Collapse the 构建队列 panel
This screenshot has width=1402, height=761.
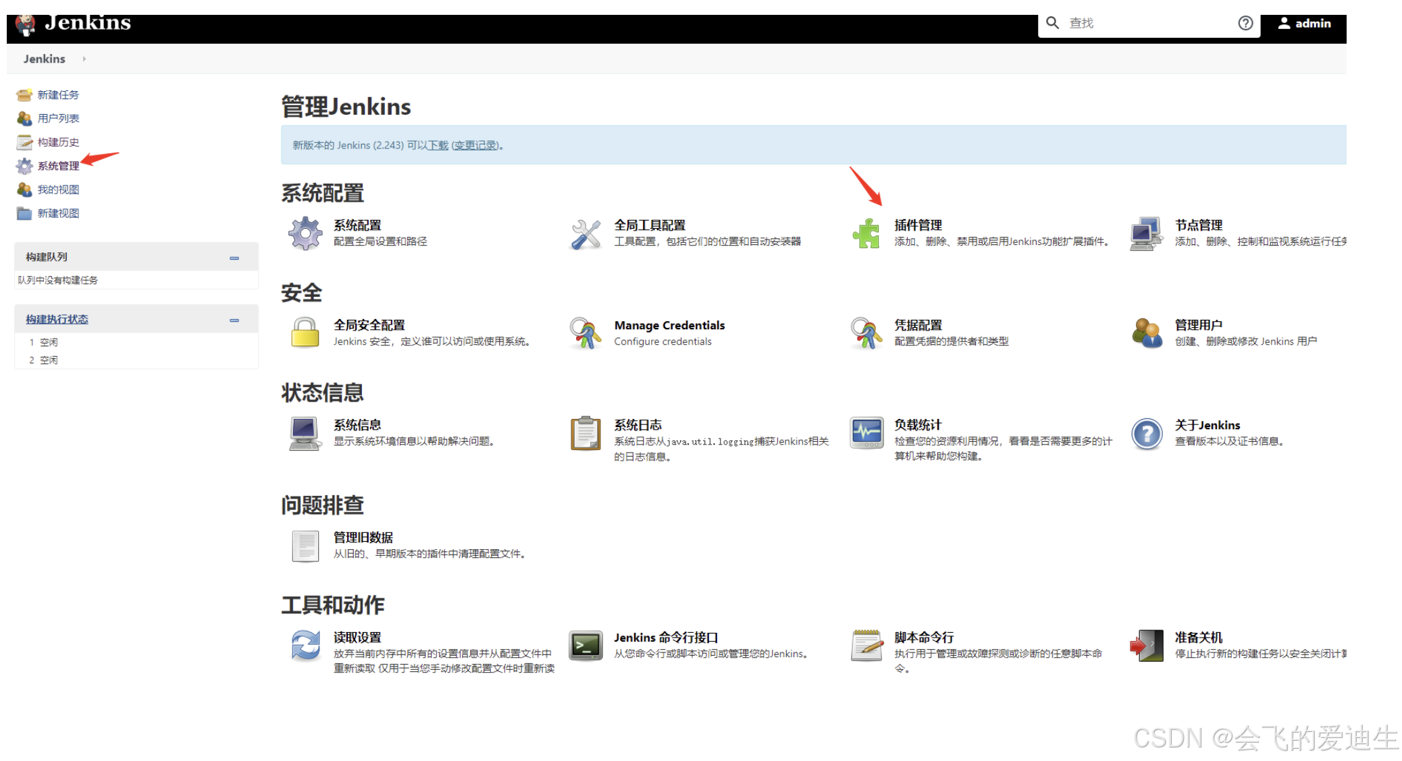point(234,258)
